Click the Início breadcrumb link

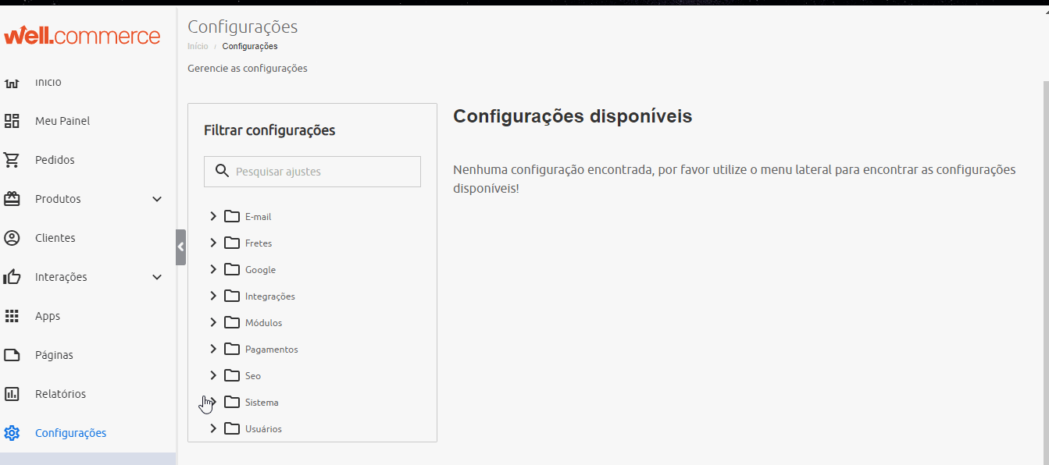198,47
